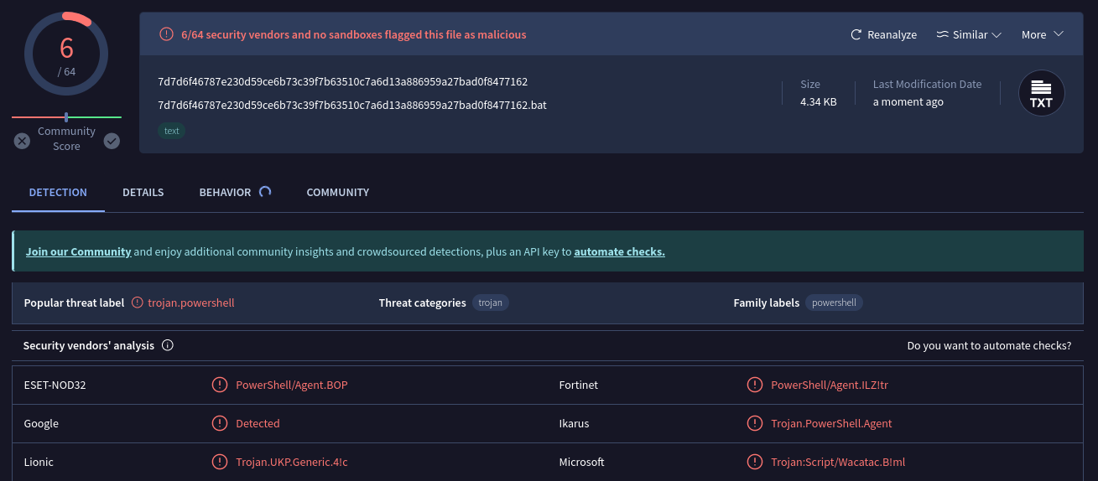Click the Ikarus vendor name
This screenshot has width=1098, height=481.
tap(574, 423)
